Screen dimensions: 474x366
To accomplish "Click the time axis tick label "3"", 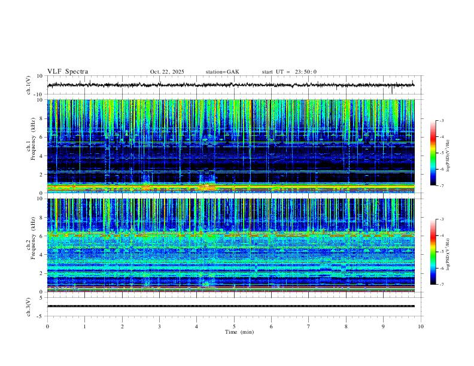I will [159, 327].
